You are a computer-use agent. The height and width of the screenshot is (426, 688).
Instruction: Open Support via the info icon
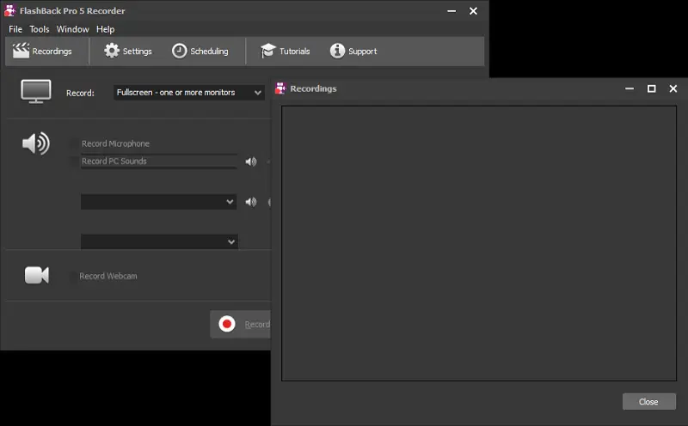tap(337, 51)
